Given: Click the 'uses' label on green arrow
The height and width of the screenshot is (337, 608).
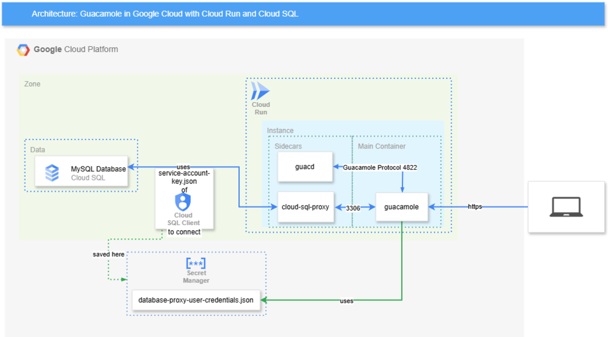Looking at the screenshot, I should [x=347, y=301].
